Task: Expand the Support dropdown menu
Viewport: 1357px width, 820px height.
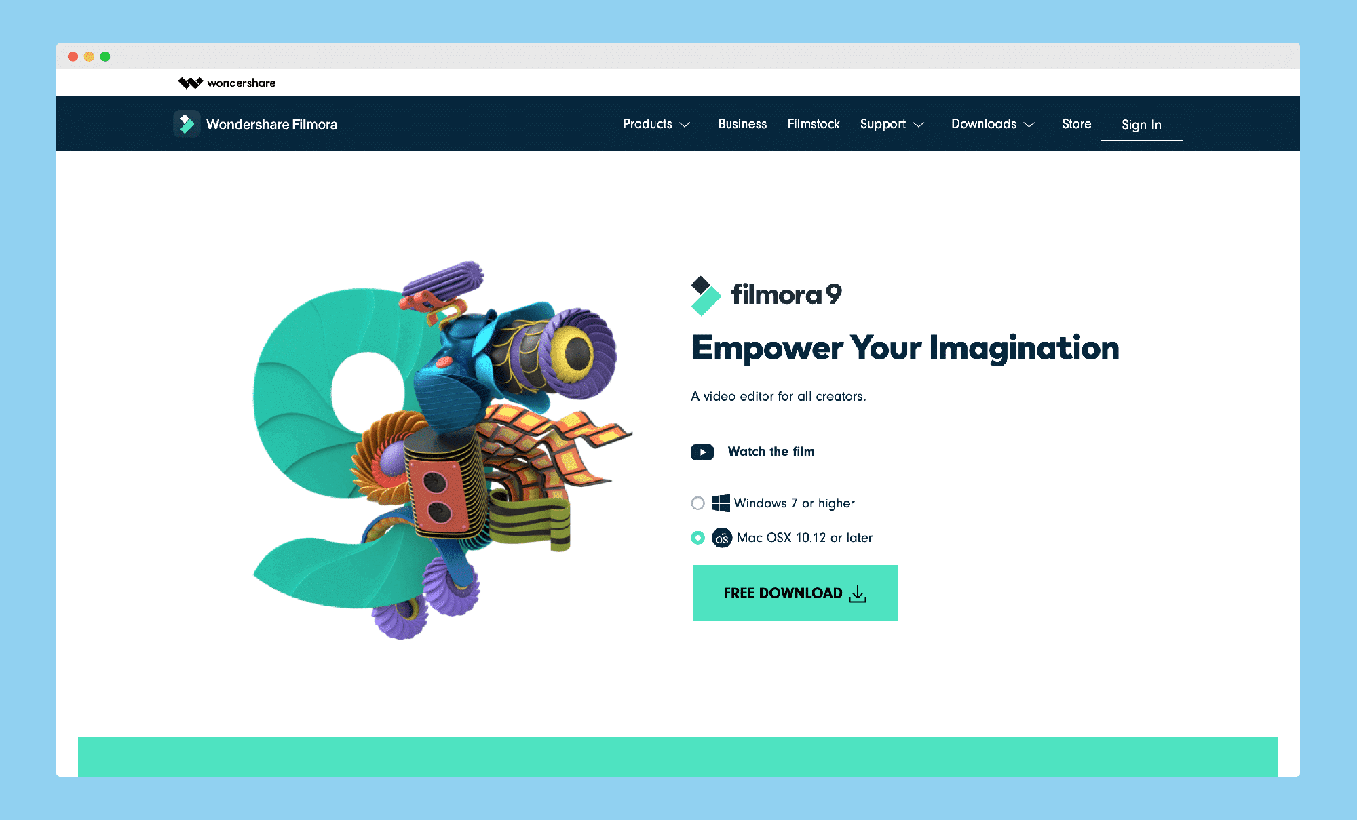Action: 890,124
